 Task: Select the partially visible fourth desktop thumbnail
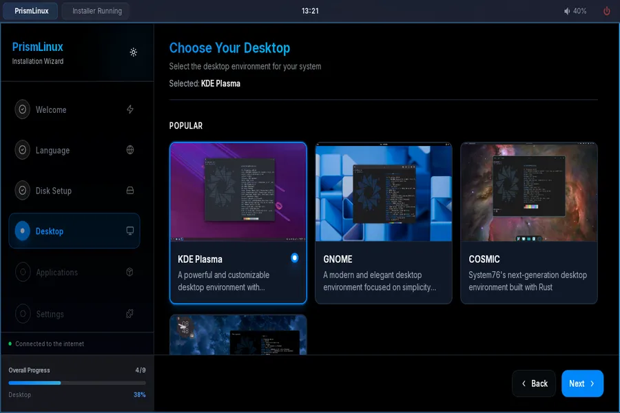coord(238,335)
